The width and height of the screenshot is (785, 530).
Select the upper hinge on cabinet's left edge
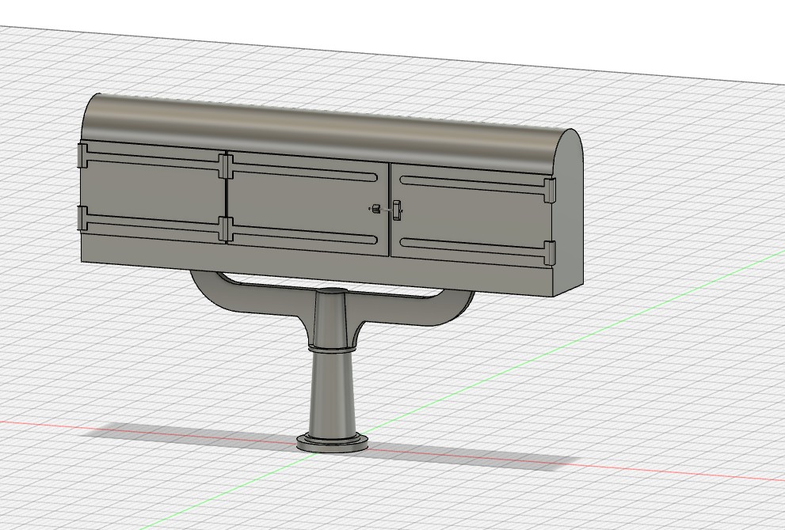(x=82, y=156)
